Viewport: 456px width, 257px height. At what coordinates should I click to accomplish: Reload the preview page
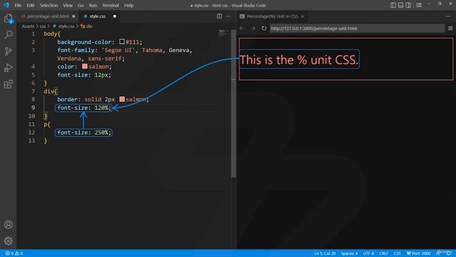(x=264, y=29)
